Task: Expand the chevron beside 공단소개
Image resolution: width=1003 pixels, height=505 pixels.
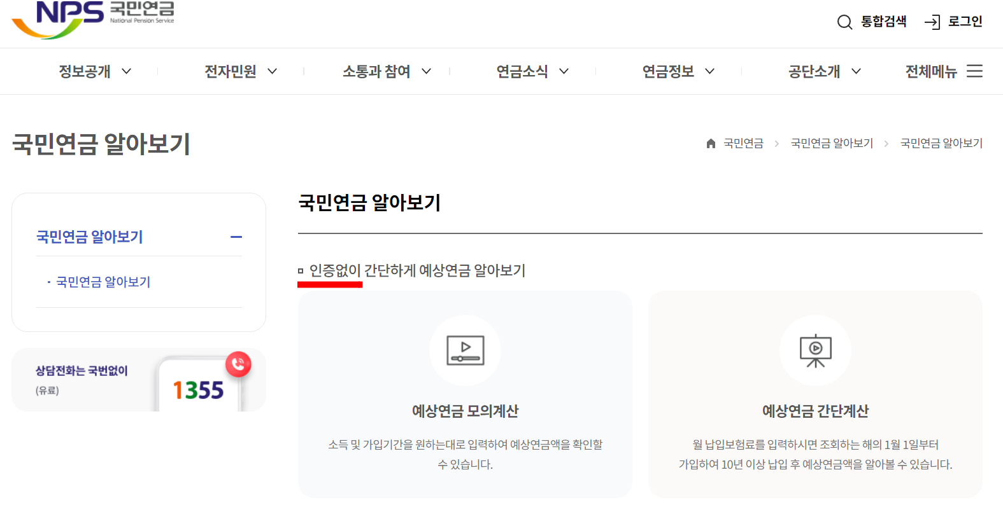Action: coord(856,71)
